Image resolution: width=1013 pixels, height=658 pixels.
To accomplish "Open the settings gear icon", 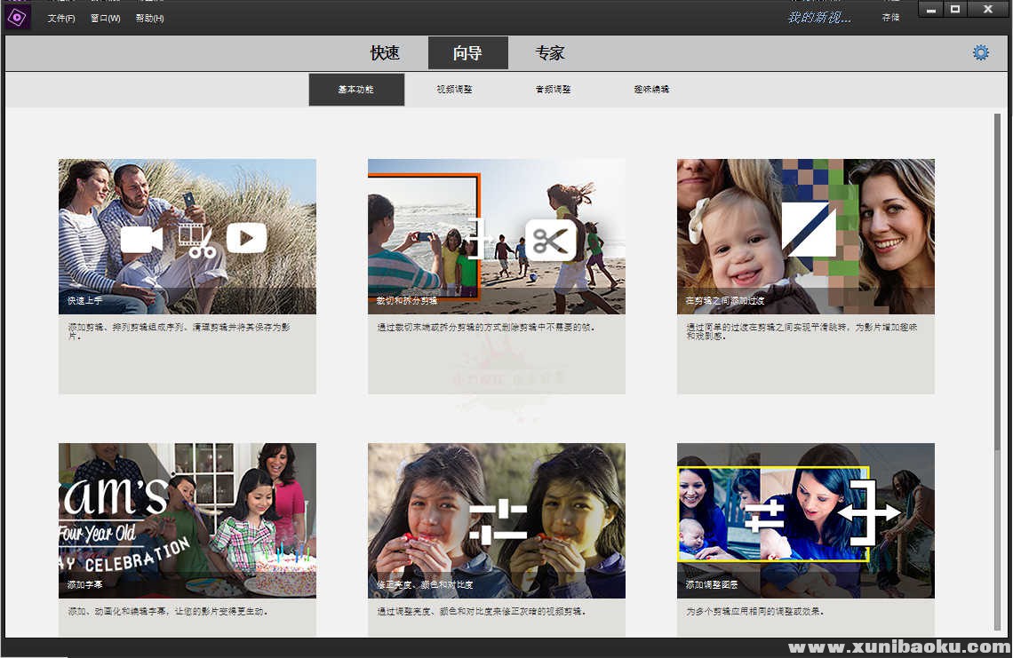I will click(x=980, y=53).
